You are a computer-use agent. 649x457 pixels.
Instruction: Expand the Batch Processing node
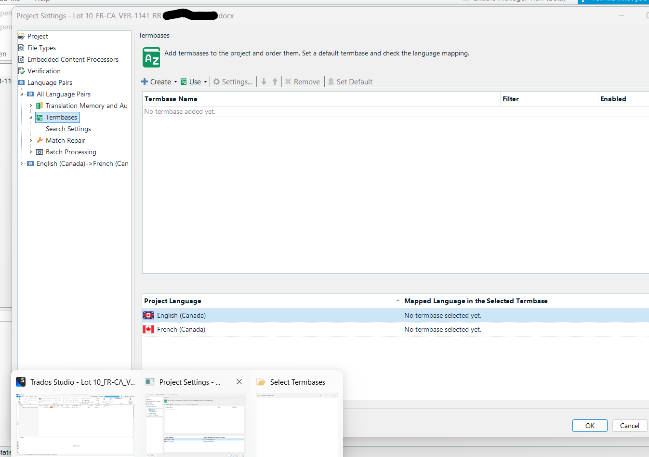31,152
